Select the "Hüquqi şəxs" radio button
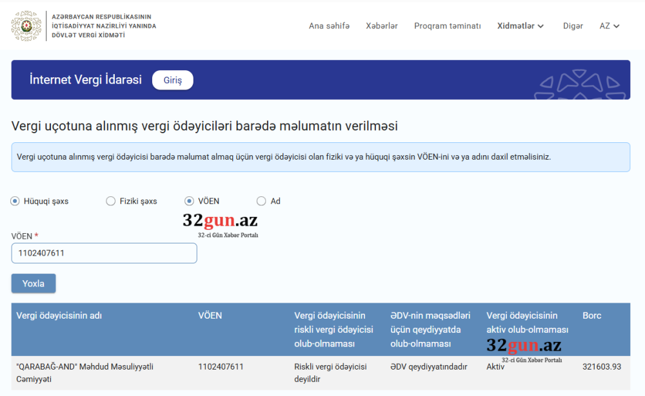Image resolution: width=645 pixels, height=396 pixels. pos(14,201)
